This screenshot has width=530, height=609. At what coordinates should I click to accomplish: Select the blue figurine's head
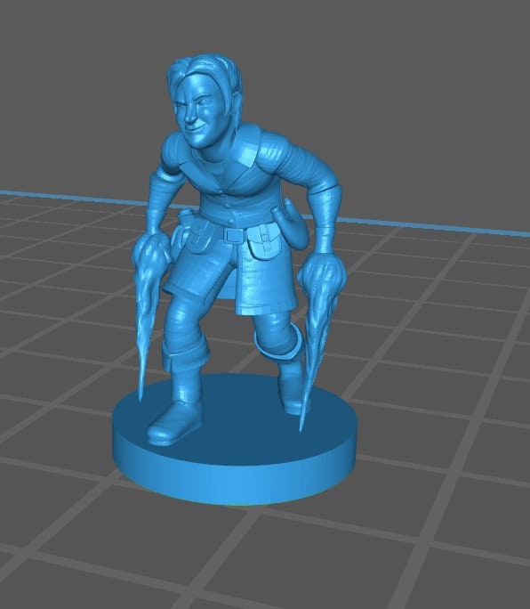(205, 101)
